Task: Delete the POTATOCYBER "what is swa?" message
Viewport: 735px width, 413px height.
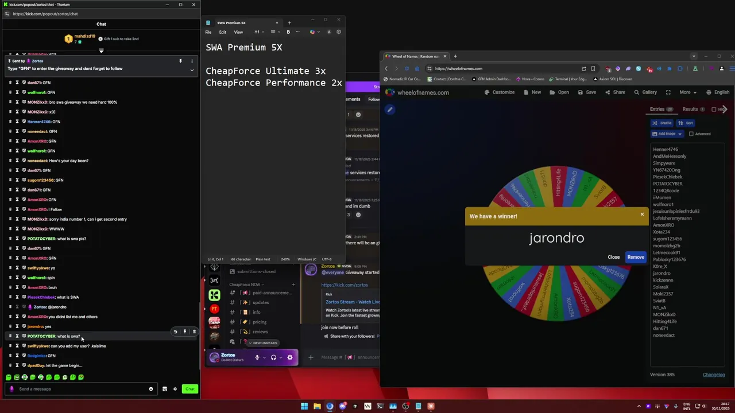Action: click(194, 332)
